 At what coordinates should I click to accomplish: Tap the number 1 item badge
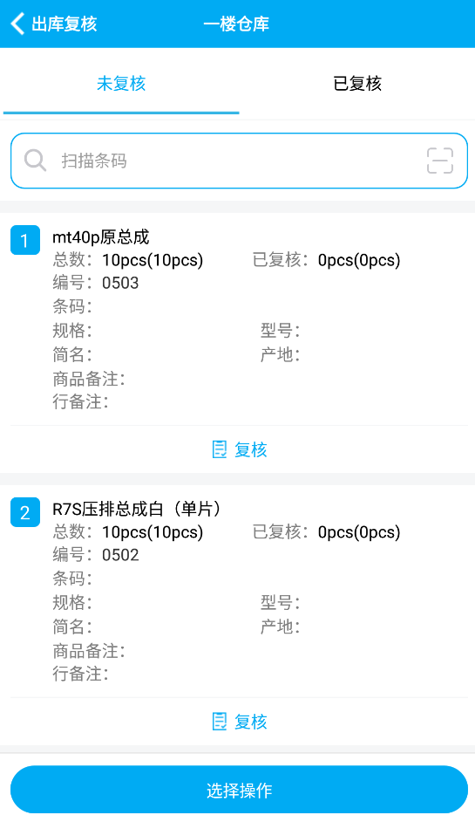coord(25,240)
